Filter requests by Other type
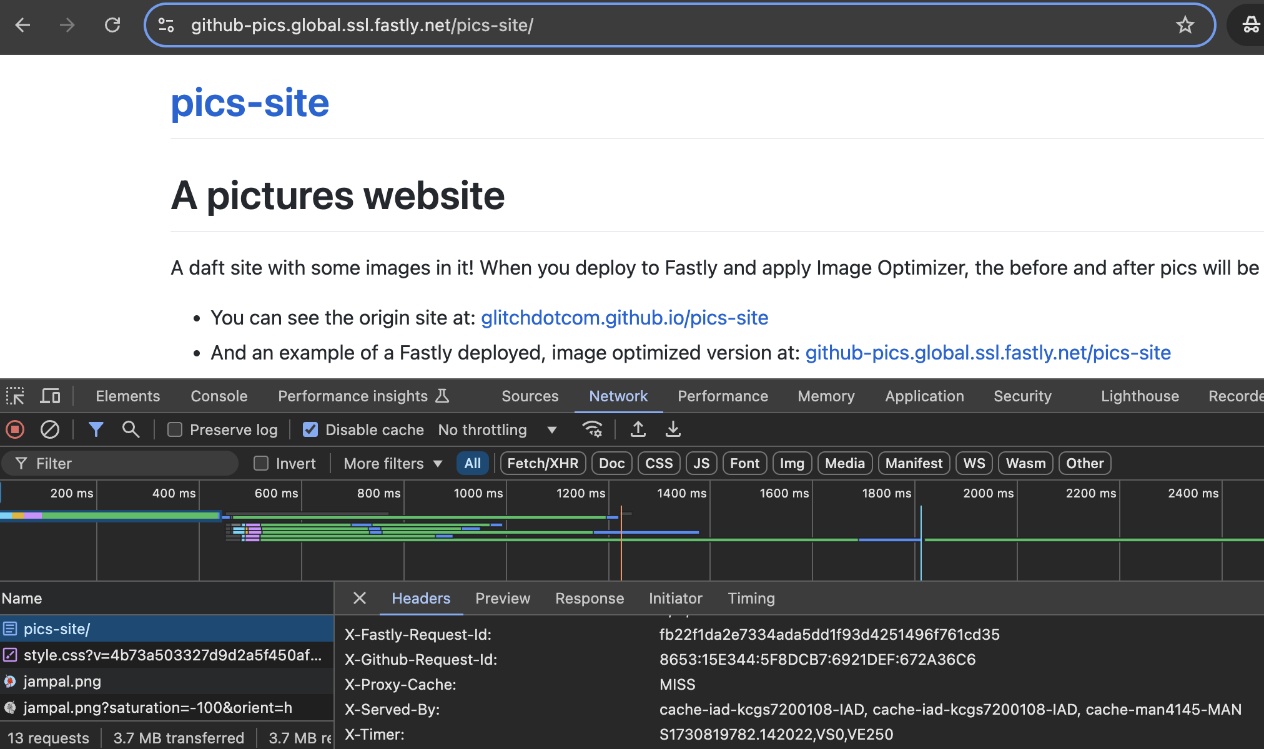 tap(1085, 463)
